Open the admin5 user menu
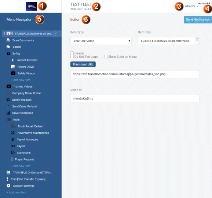Viewport: 212px width, 198px height. tap(191, 6)
